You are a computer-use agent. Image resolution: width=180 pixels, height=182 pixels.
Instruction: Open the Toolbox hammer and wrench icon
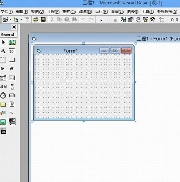pos(153,20)
